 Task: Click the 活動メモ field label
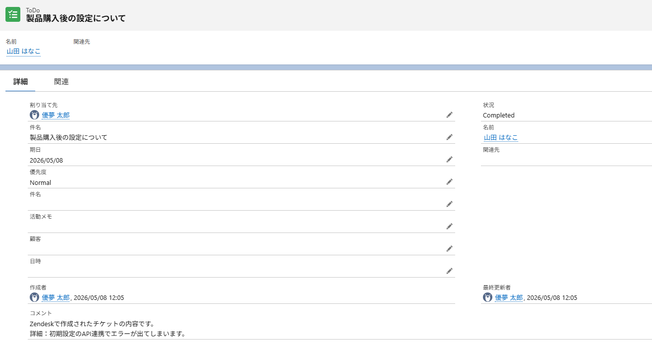(41, 217)
